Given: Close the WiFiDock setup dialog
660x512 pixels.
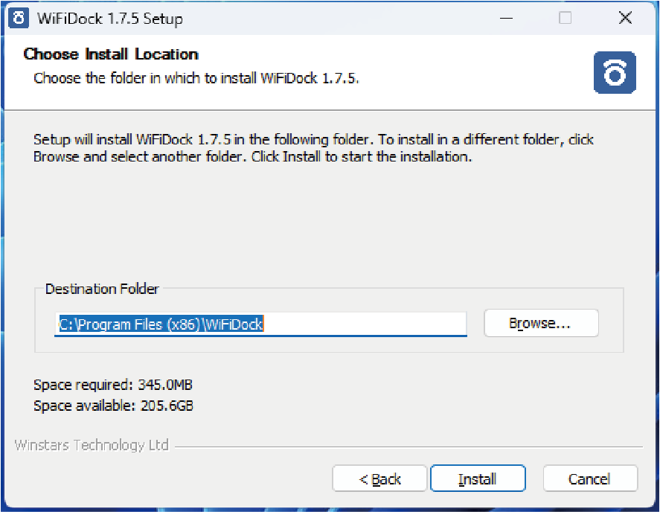Looking at the screenshot, I should click(x=625, y=18).
